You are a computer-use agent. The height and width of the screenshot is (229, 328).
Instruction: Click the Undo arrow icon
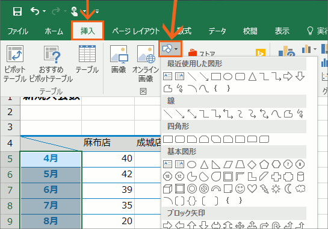pos(35,11)
